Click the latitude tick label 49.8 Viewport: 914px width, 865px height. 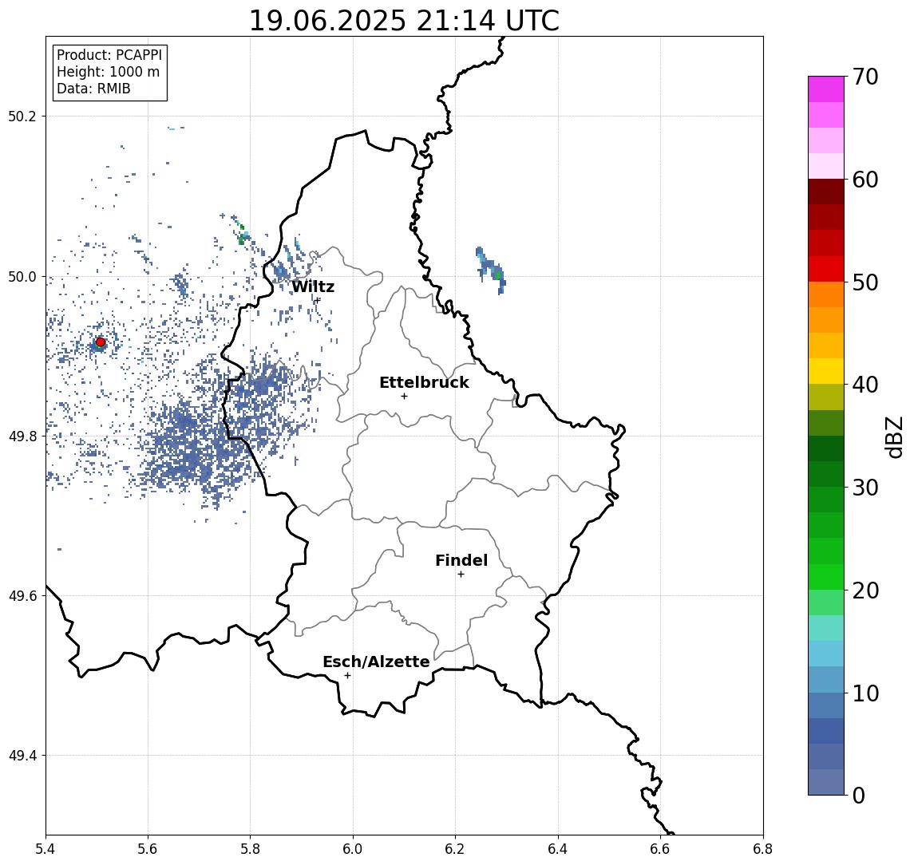tap(22, 436)
